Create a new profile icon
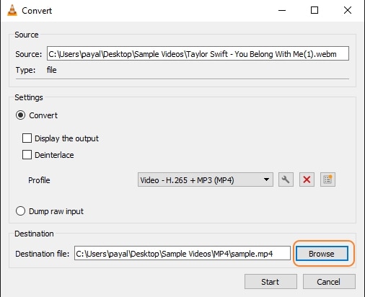The width and height of the screenshot is (365, 297). click(x=327, y=179)
